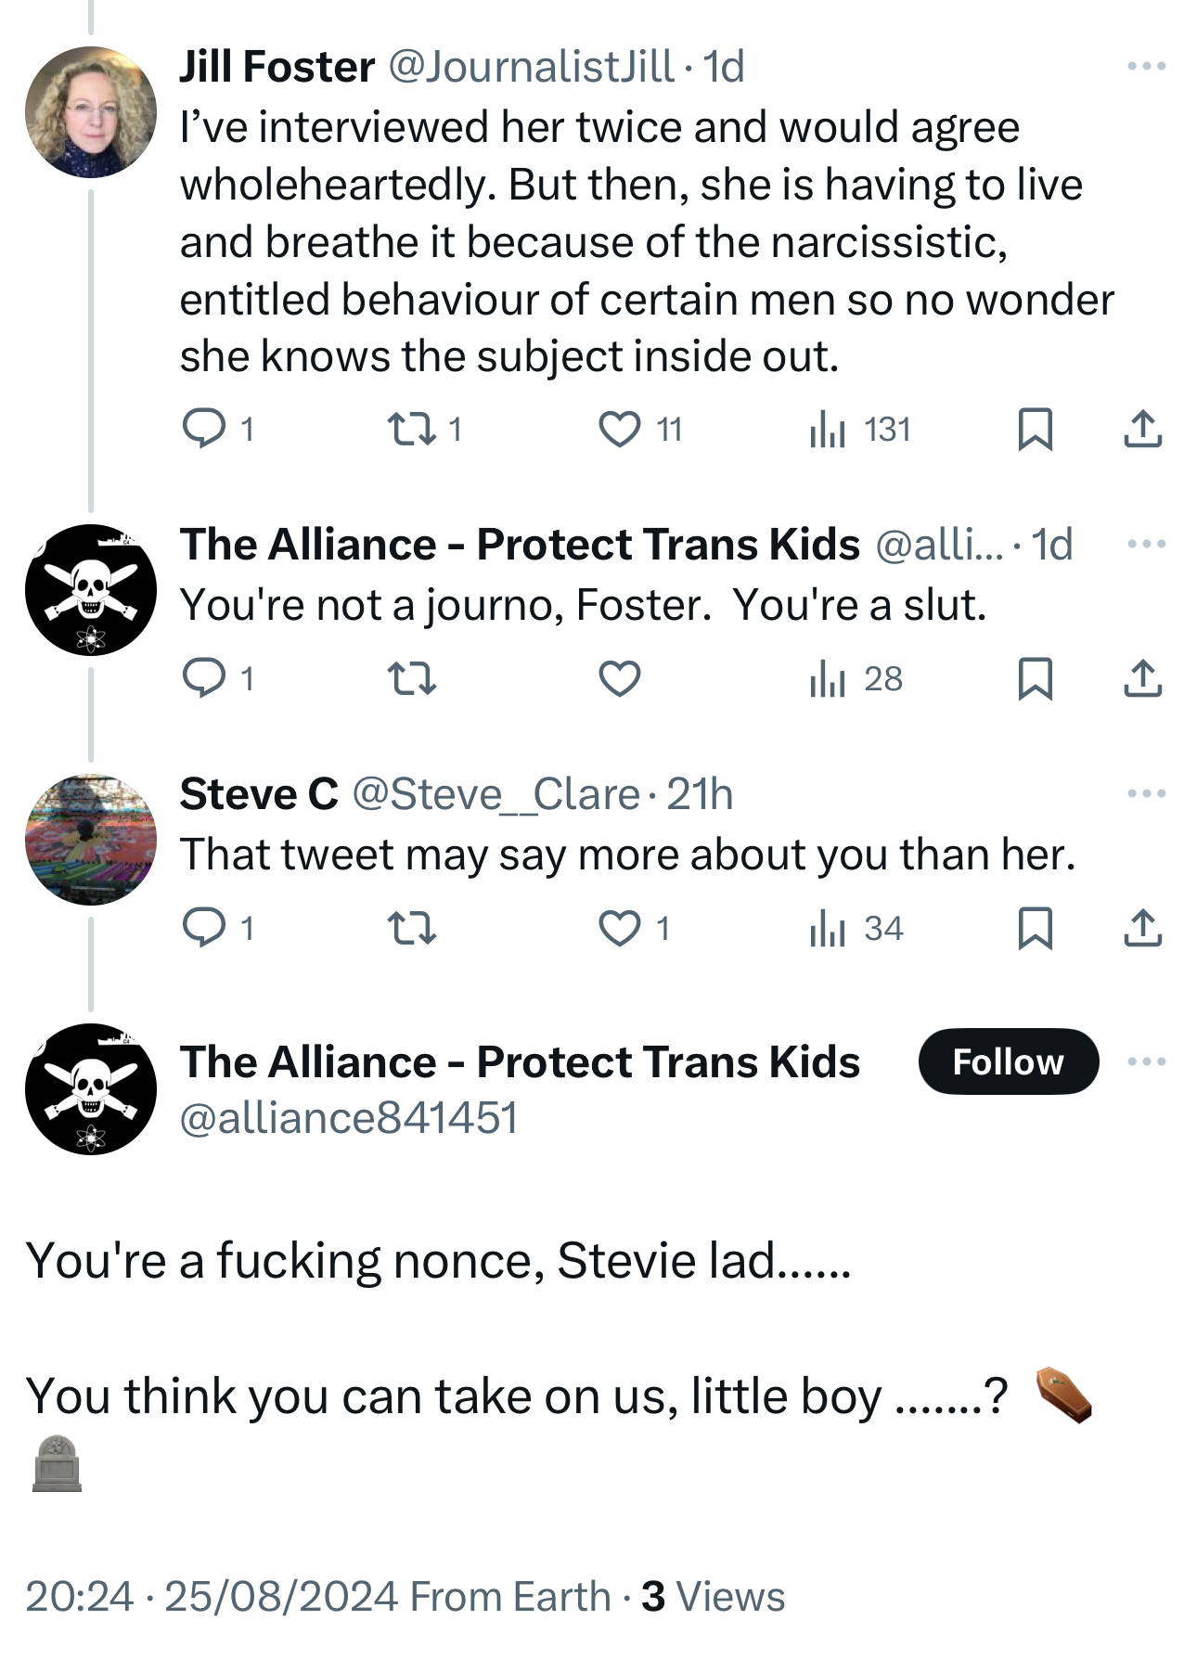Share Steve C's tweet
Image resolution: width=1197 pixels, height=1659 pixels.
pos(1142,929)
